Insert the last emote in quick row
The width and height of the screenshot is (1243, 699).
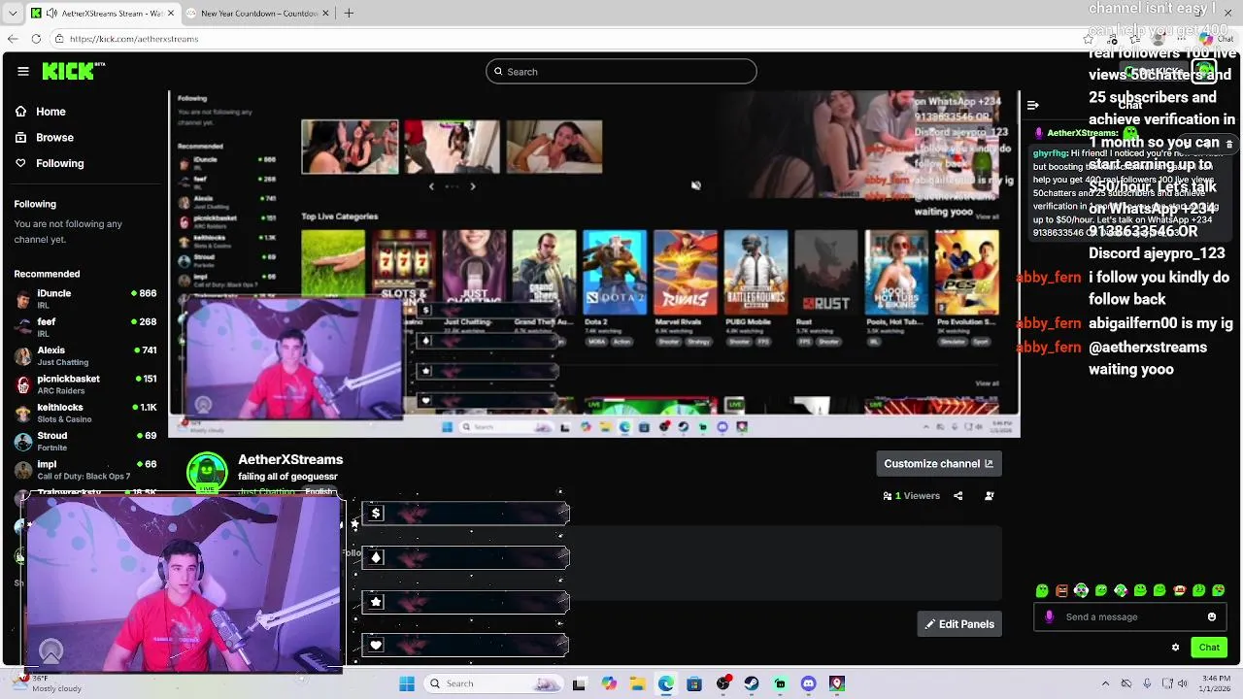(x=1219, y=590)
